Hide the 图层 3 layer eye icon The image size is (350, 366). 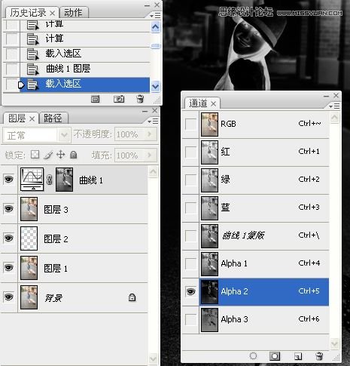click(9, 208)
